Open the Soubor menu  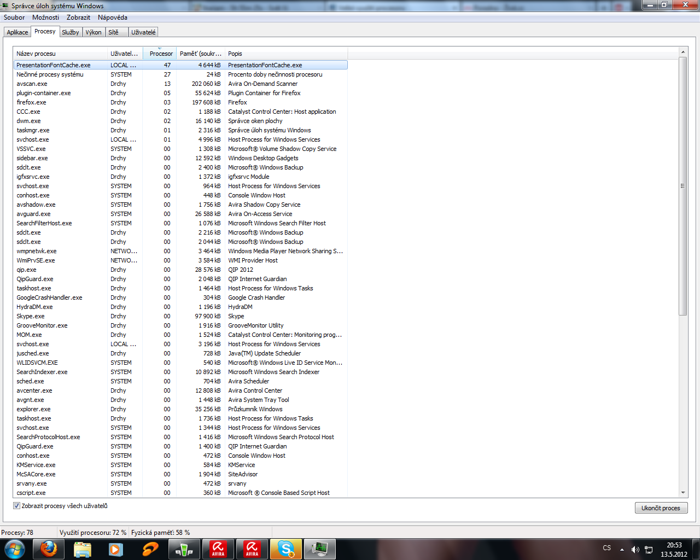pos(14,17)
